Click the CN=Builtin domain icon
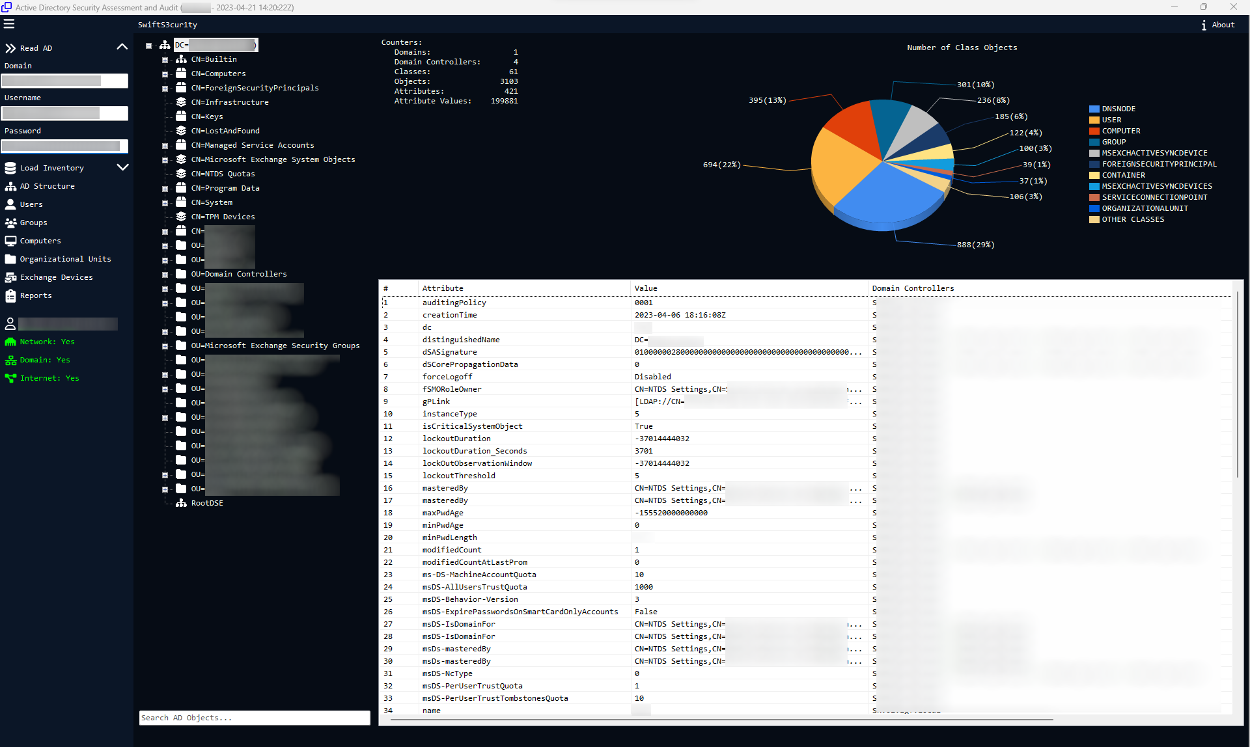Viewport: 1250px width, 747px height. [181, 59]
